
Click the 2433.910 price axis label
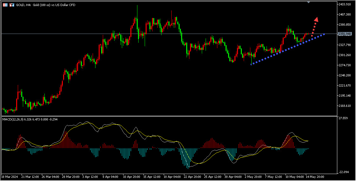pos(344,4)
